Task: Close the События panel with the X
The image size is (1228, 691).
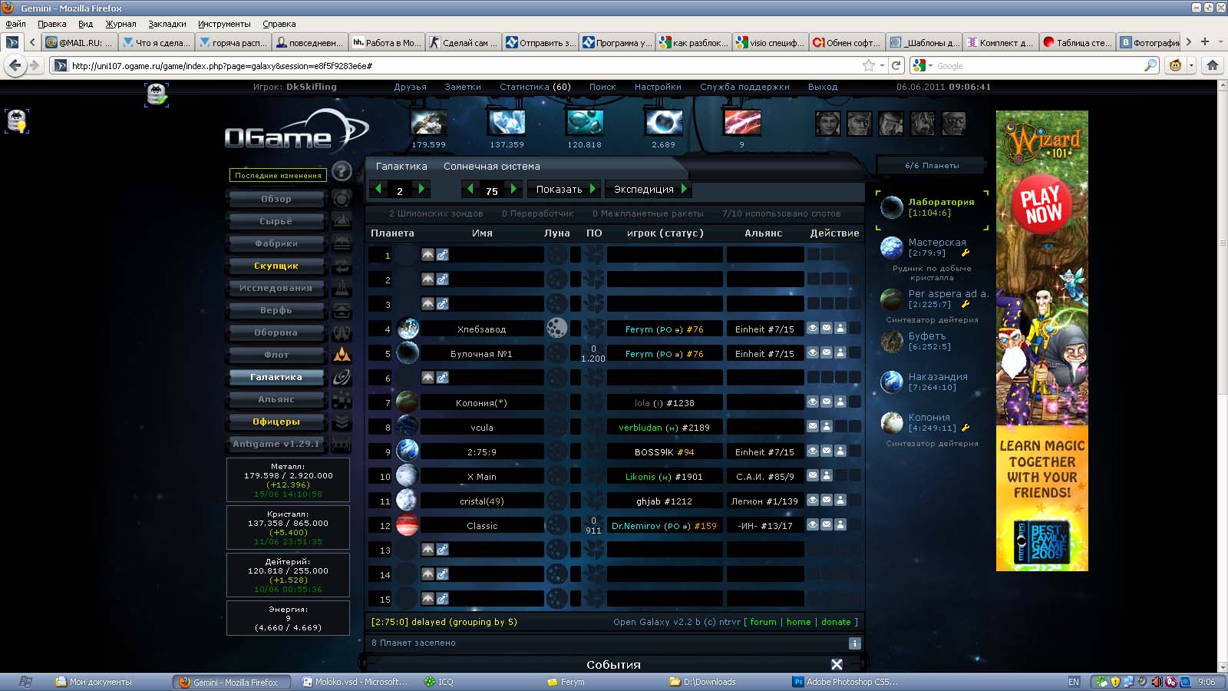Action: tap(837, 665)
